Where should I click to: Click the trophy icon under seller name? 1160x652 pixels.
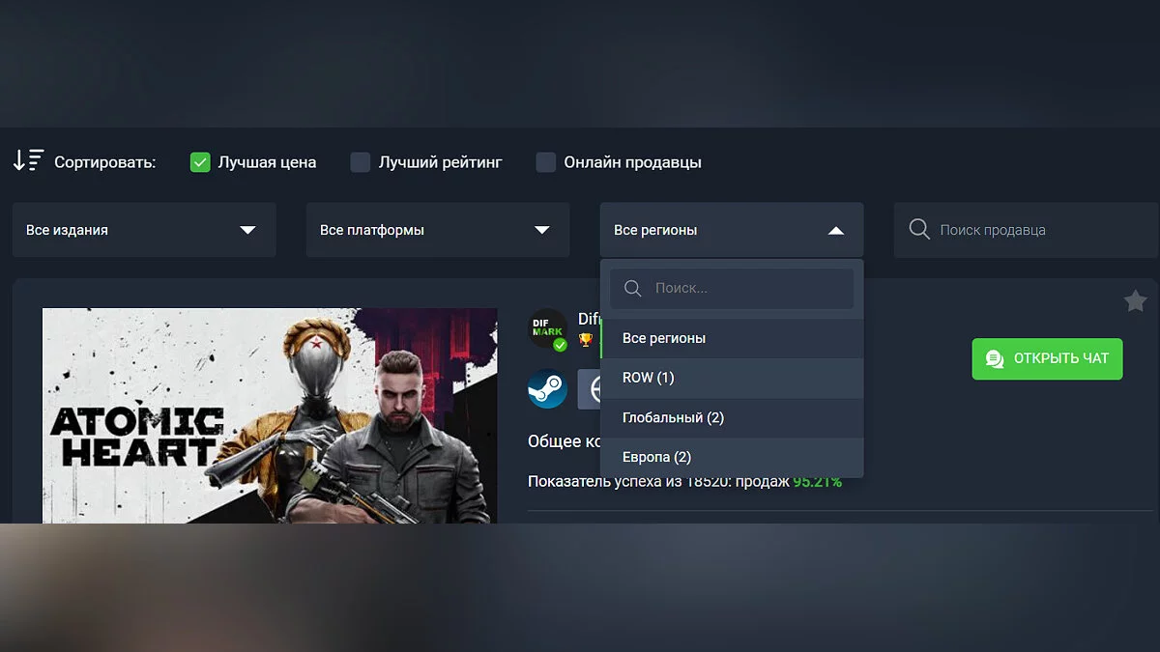(x=585, y=339)
